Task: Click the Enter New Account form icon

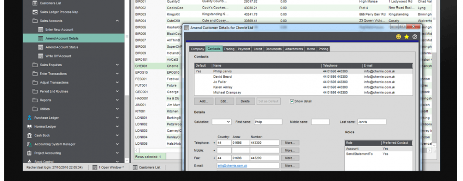Action: click(x=41, y=29)
